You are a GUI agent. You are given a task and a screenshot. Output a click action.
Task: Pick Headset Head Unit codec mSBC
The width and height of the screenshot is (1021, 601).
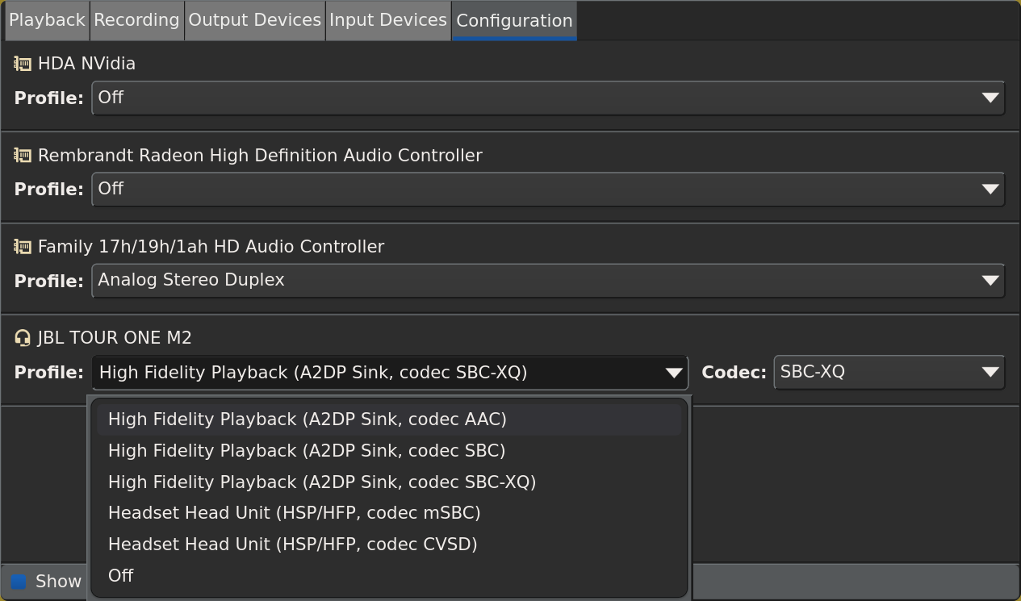pyautogui.click(x=389, y=513)
